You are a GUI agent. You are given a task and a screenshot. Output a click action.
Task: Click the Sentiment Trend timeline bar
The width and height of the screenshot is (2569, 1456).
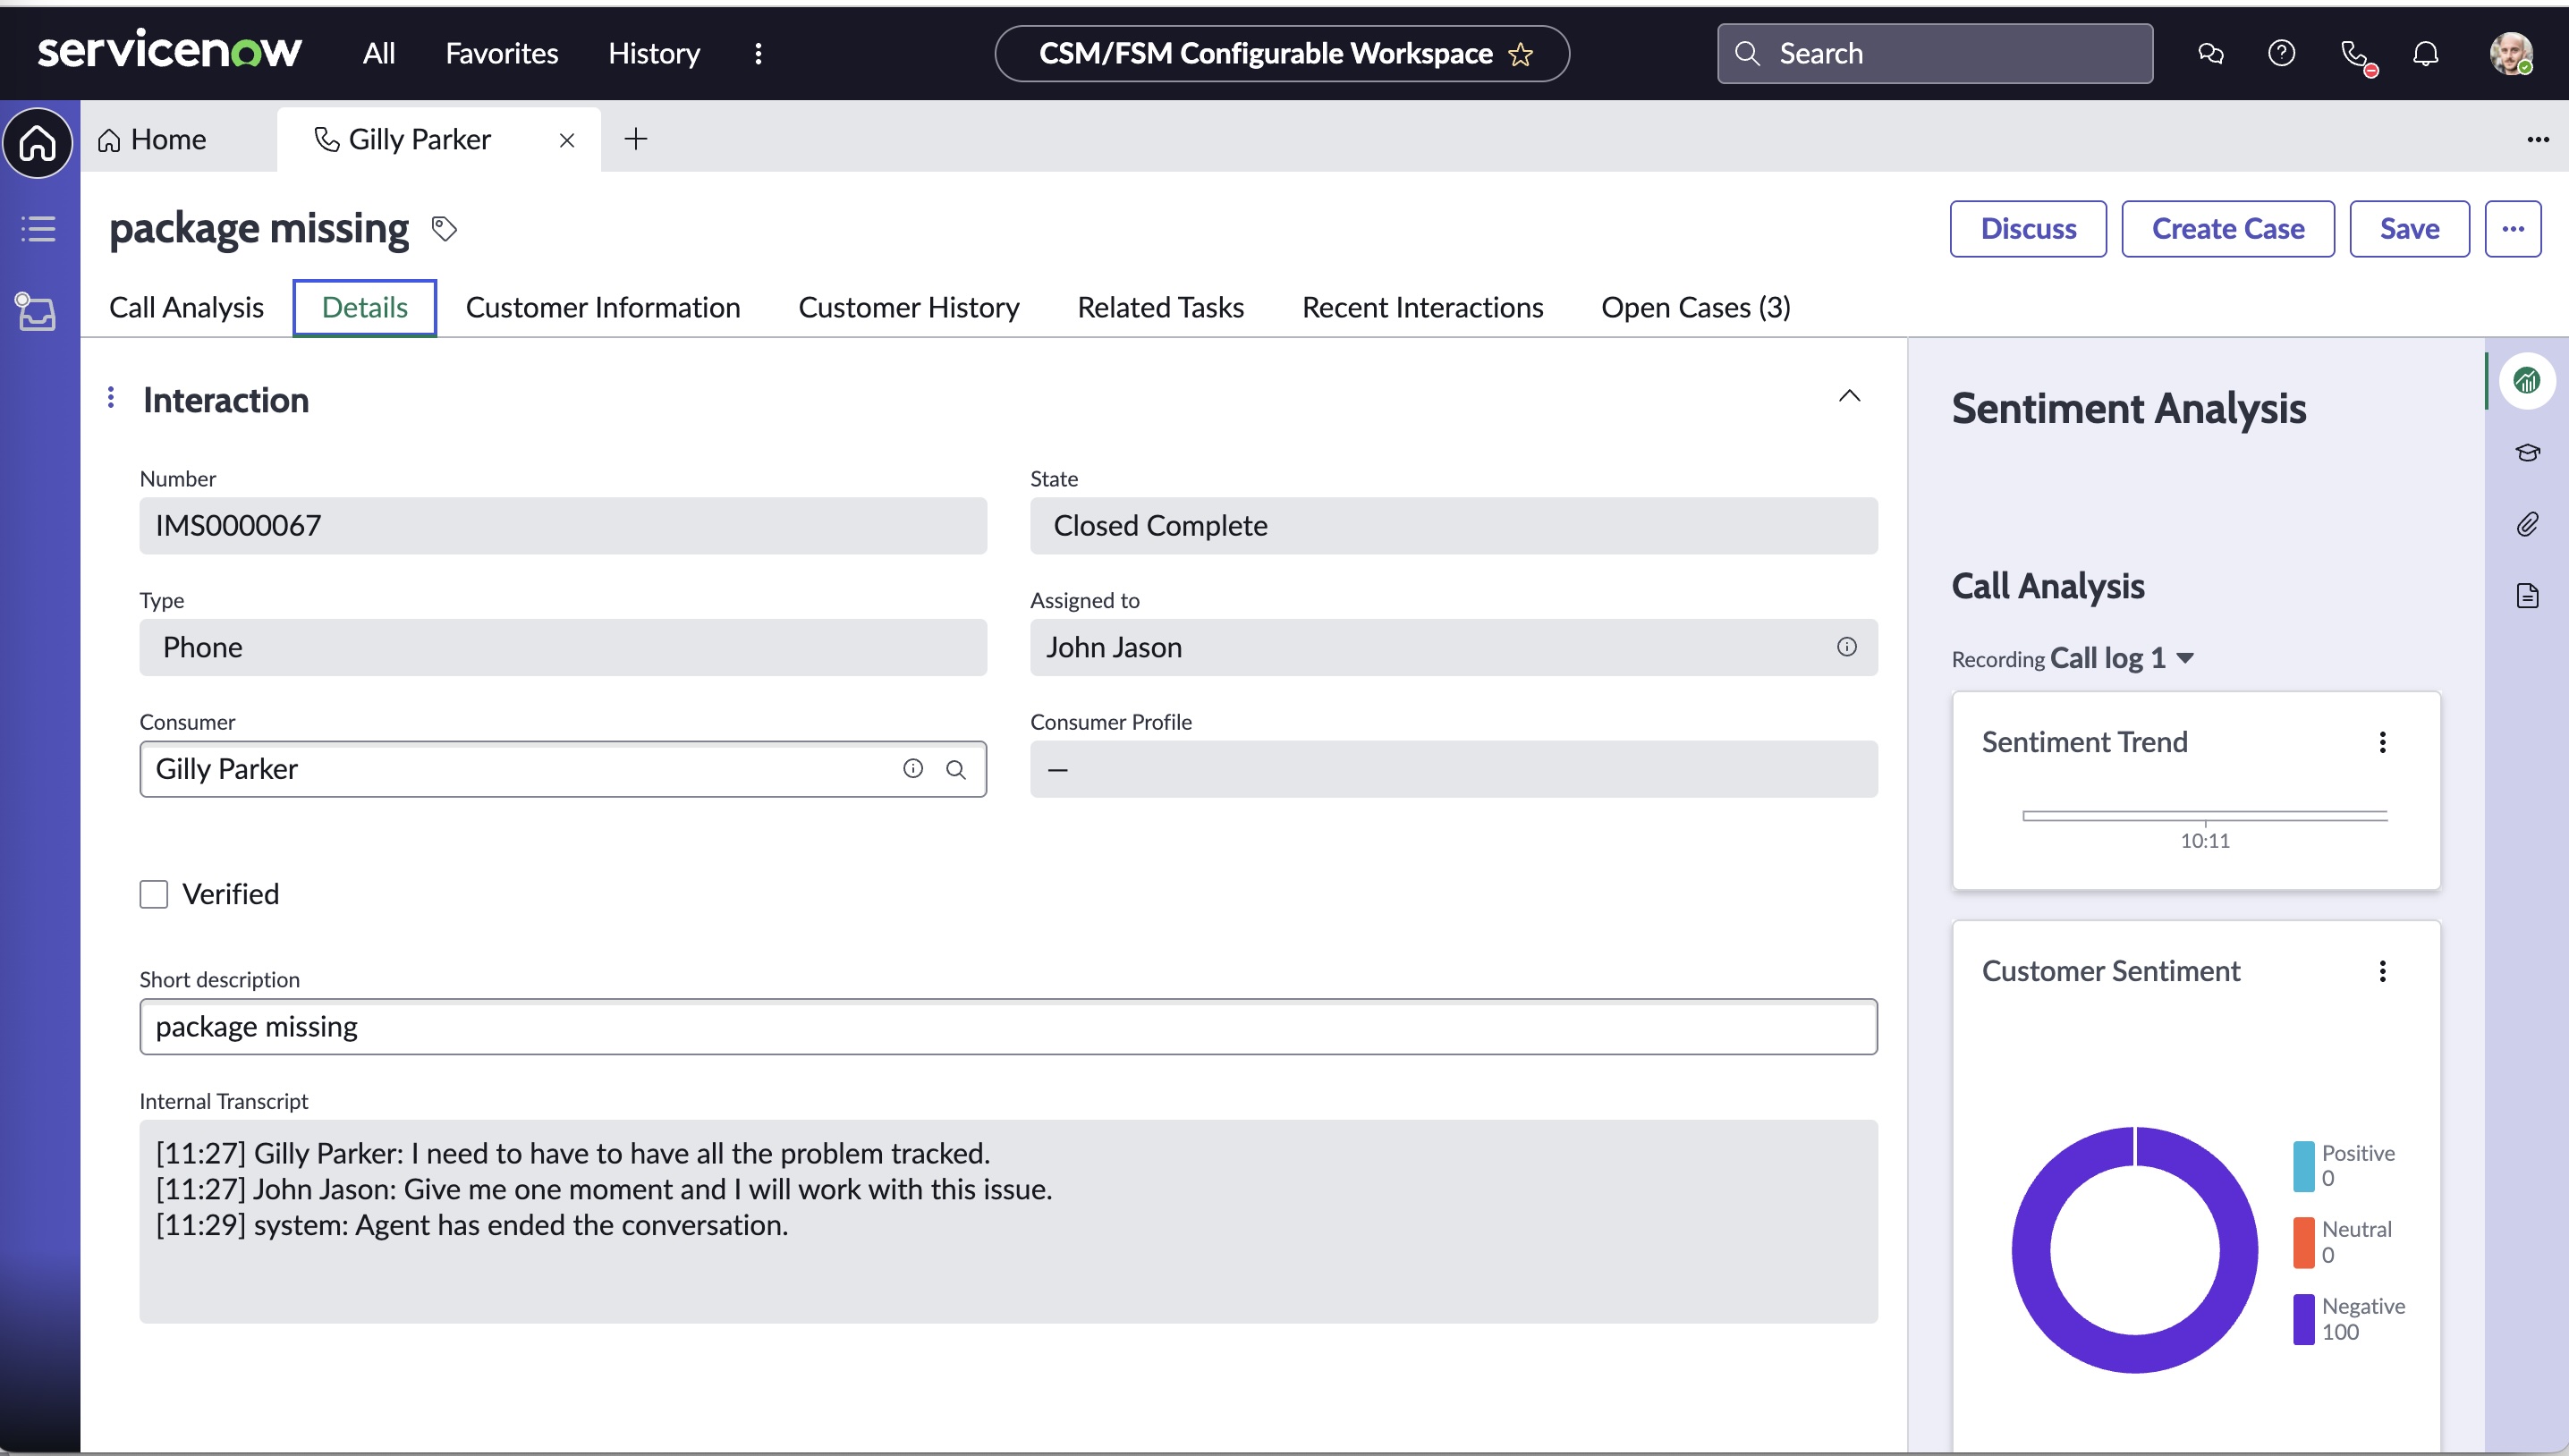2204,816
